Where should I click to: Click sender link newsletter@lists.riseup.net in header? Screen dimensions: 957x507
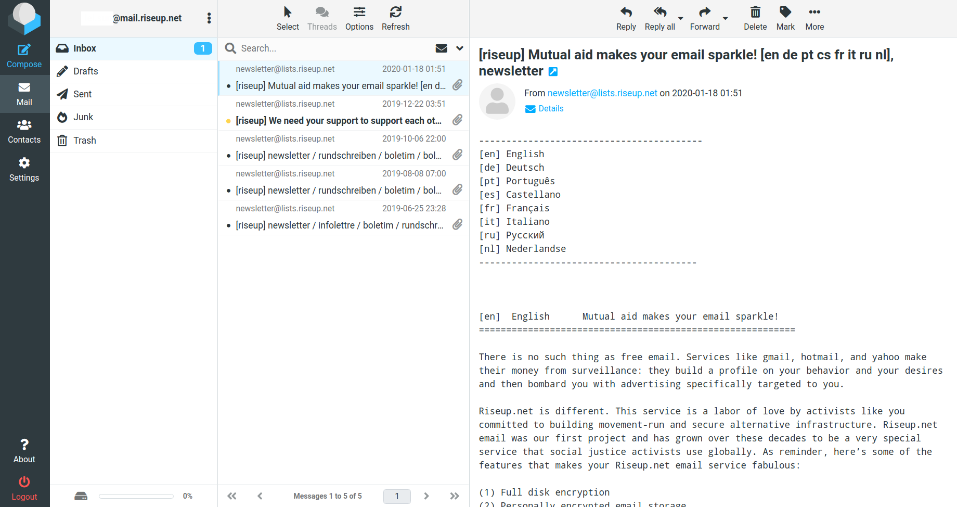click(x=602, y=93)
